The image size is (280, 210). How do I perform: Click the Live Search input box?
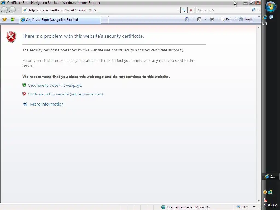(x=224, y=10)
